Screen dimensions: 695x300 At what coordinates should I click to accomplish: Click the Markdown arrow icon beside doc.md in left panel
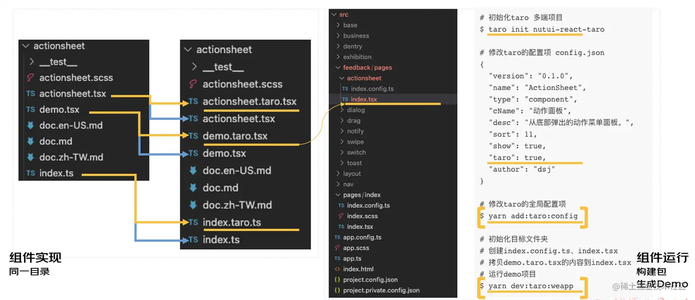point(31,141)
